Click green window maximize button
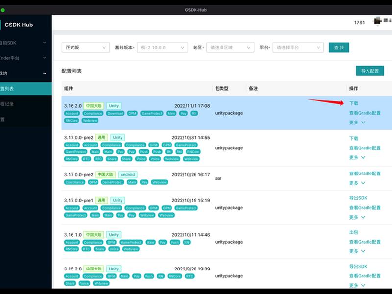 3,10
